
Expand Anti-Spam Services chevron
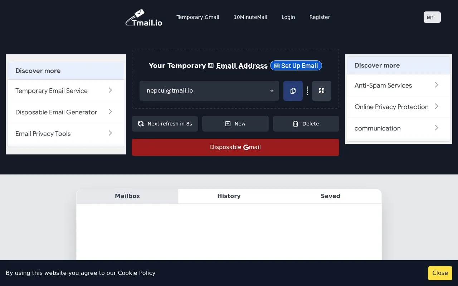[x=437, y=85]
